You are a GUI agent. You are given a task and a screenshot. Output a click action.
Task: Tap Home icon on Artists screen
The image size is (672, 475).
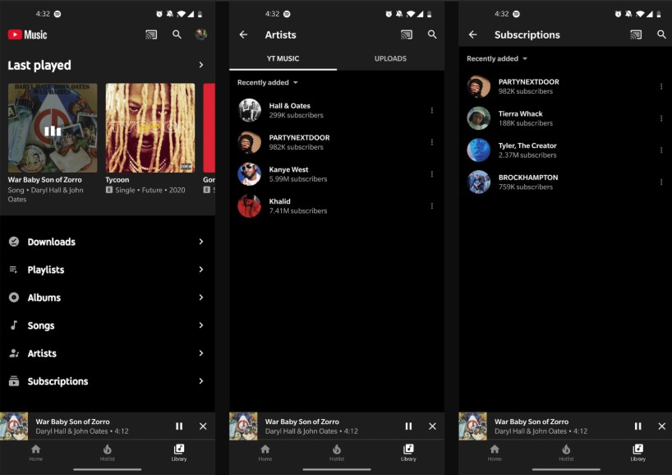(x=265, y=449)
